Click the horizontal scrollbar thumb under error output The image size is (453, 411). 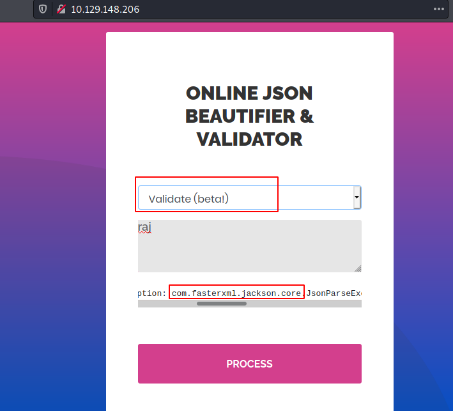tap(222, 304)
